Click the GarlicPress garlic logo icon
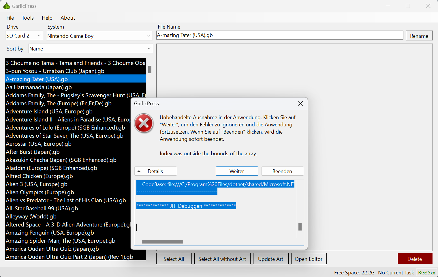Viewport: 438px width, 277px height. pyautogui.click(x=6, y=6)
